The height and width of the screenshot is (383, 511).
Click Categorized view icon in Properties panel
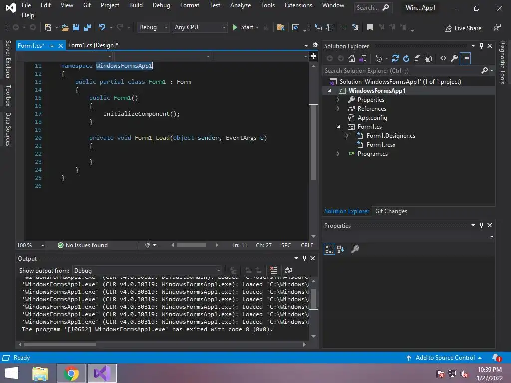329,249
